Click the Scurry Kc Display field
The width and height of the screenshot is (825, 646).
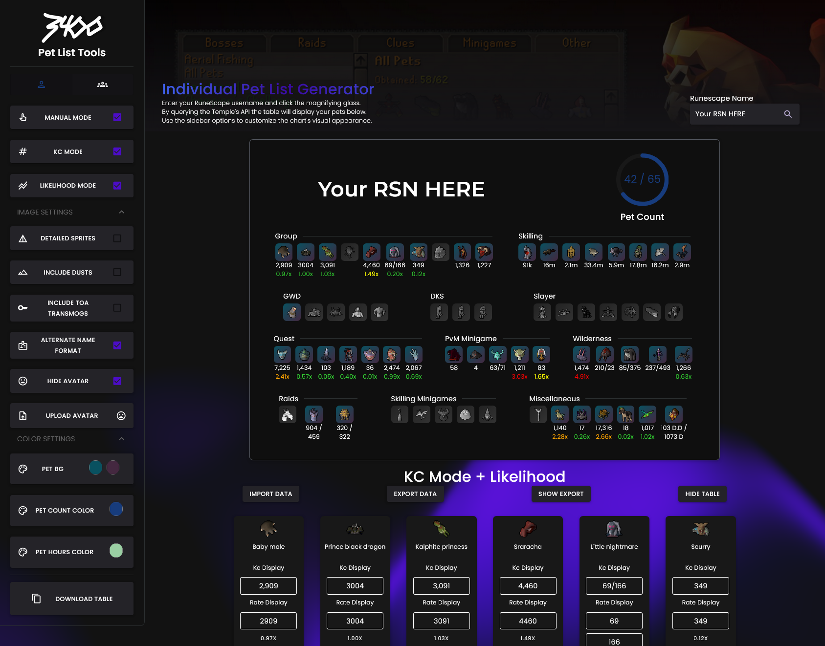click(x=701, y=586)
